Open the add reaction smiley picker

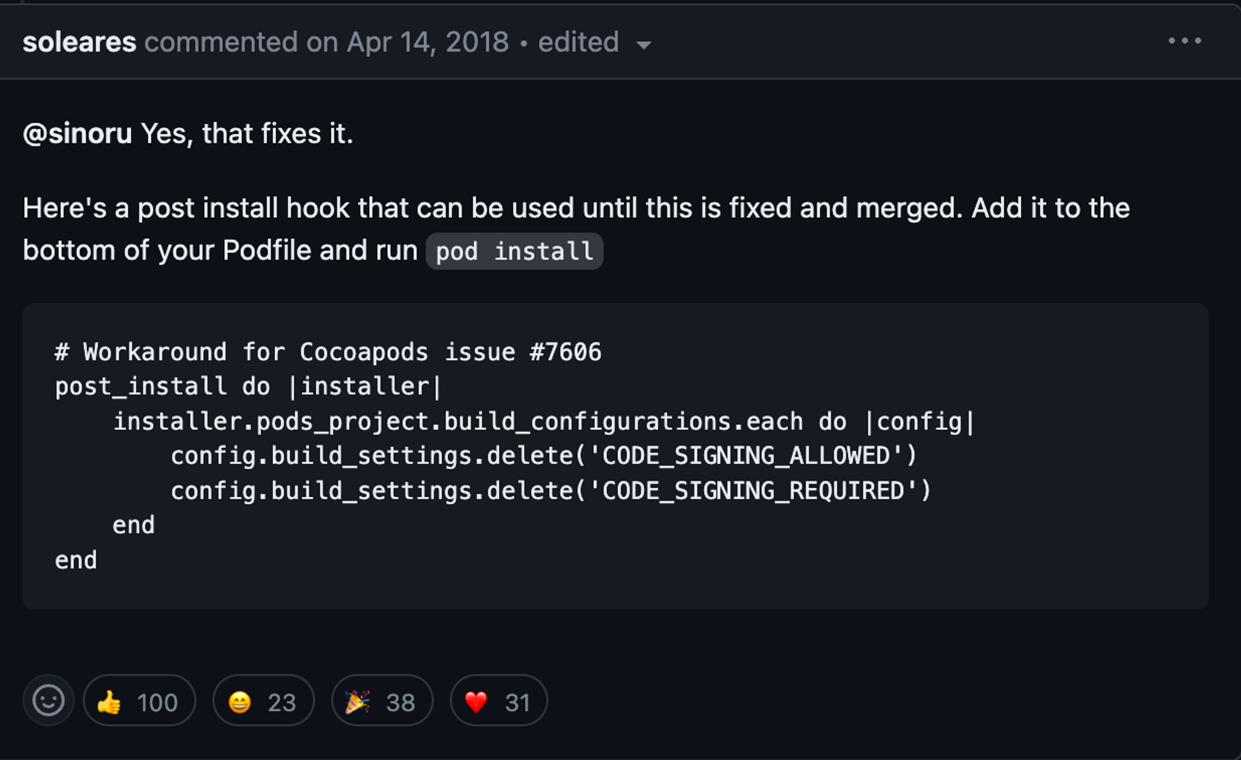click(x=48, y=701)
